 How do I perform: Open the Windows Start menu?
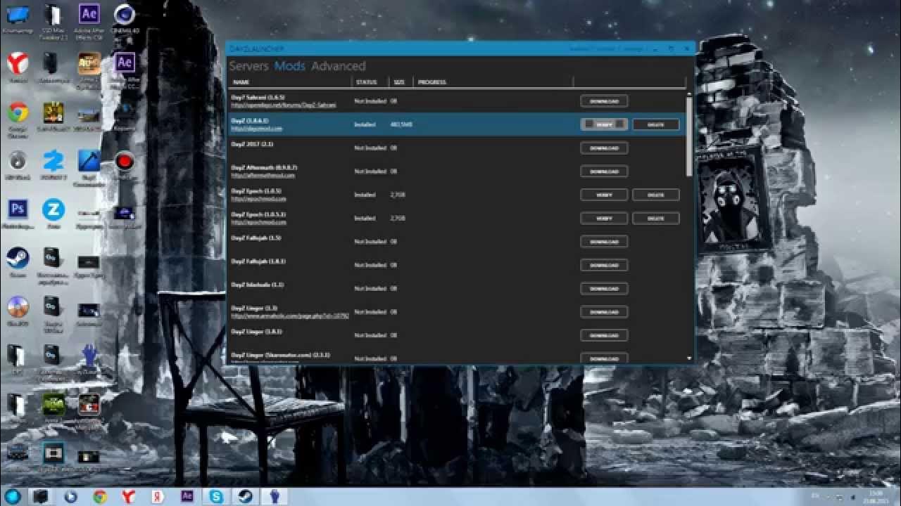point(13,496)
